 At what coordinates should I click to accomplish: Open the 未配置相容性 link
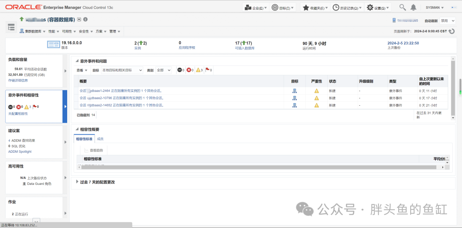(x=18, y=113)
